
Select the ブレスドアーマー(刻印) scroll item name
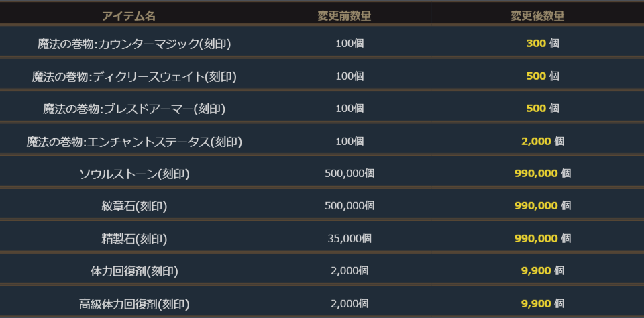(134, 109)
